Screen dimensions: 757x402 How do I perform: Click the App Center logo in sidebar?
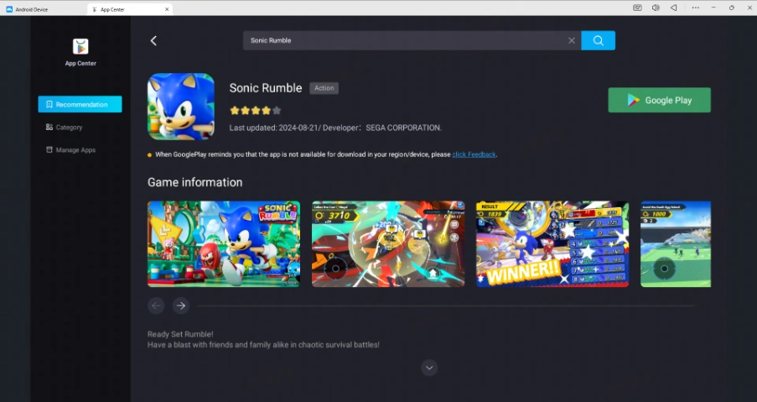(80, 46)
